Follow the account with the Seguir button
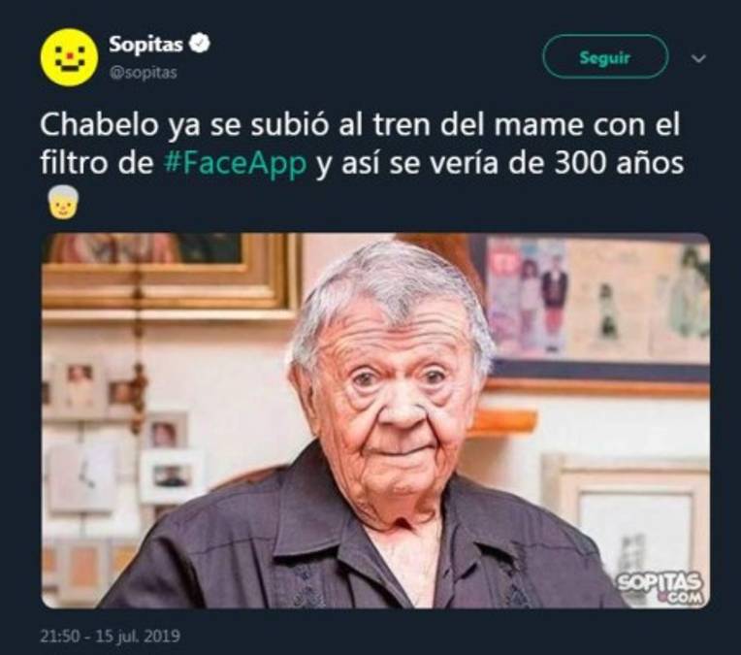The height and width of the screenshot is (655, 741). [605, 57]
